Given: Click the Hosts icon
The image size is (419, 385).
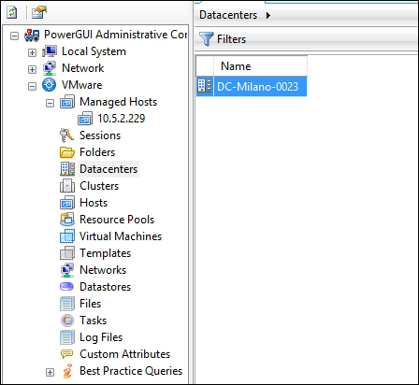Looking at the screenshot, I should click(x=67, y=203).
